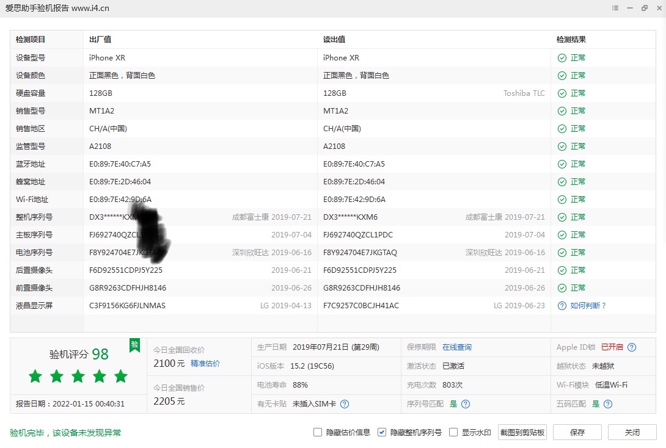Select the 读出值 A2108 cell

pyautogui.click(x=334, y=146)
